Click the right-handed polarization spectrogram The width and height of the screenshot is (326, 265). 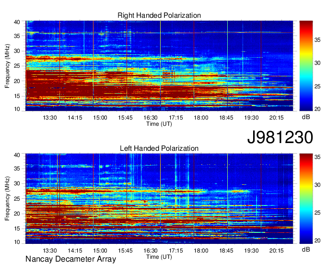click(x=159, y=66)
